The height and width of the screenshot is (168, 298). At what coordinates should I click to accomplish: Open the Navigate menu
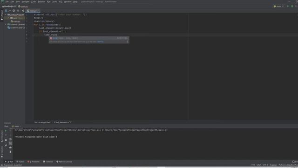tap(26, 2)
